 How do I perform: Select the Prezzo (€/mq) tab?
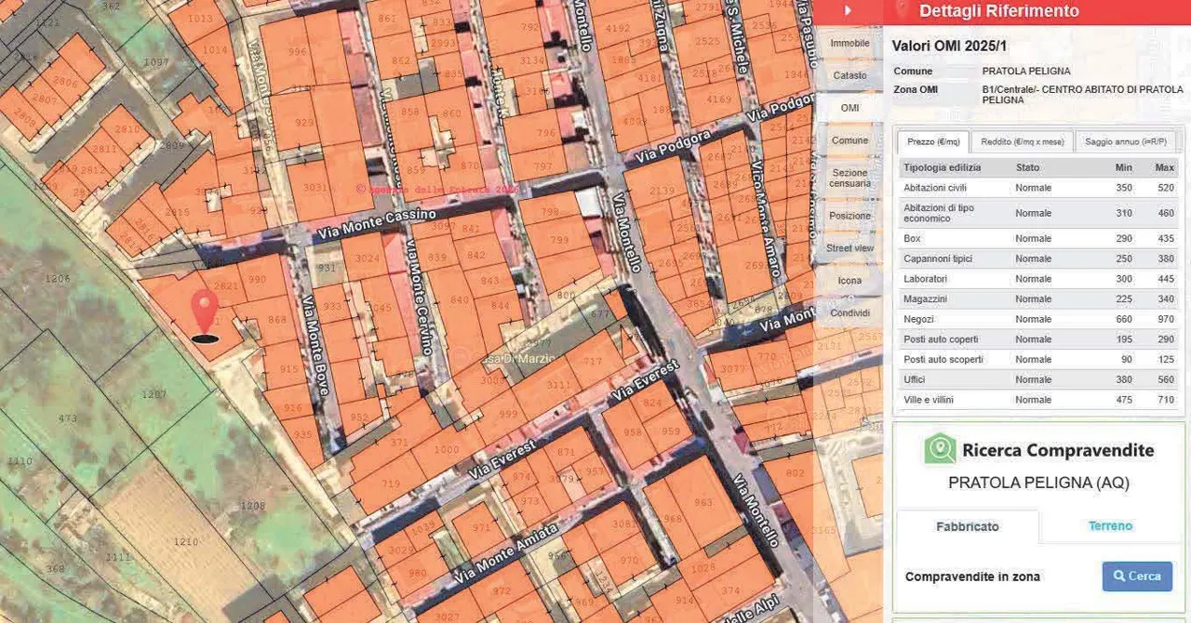(933, 141)
